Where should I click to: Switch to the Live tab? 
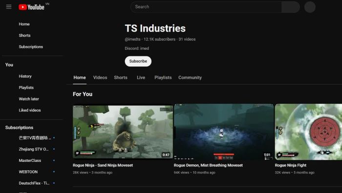[141, 77]
